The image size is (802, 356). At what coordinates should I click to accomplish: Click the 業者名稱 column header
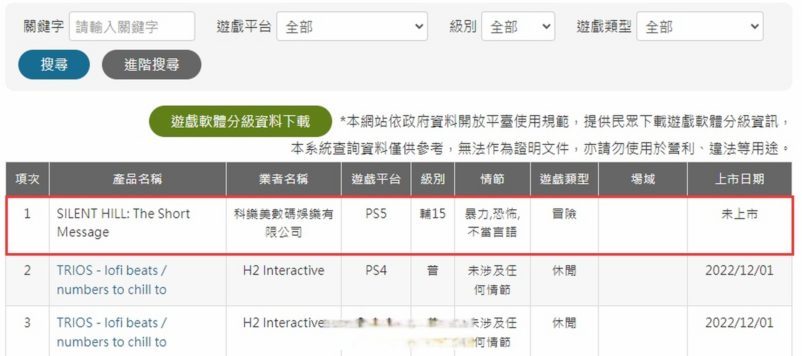[283, 179]
